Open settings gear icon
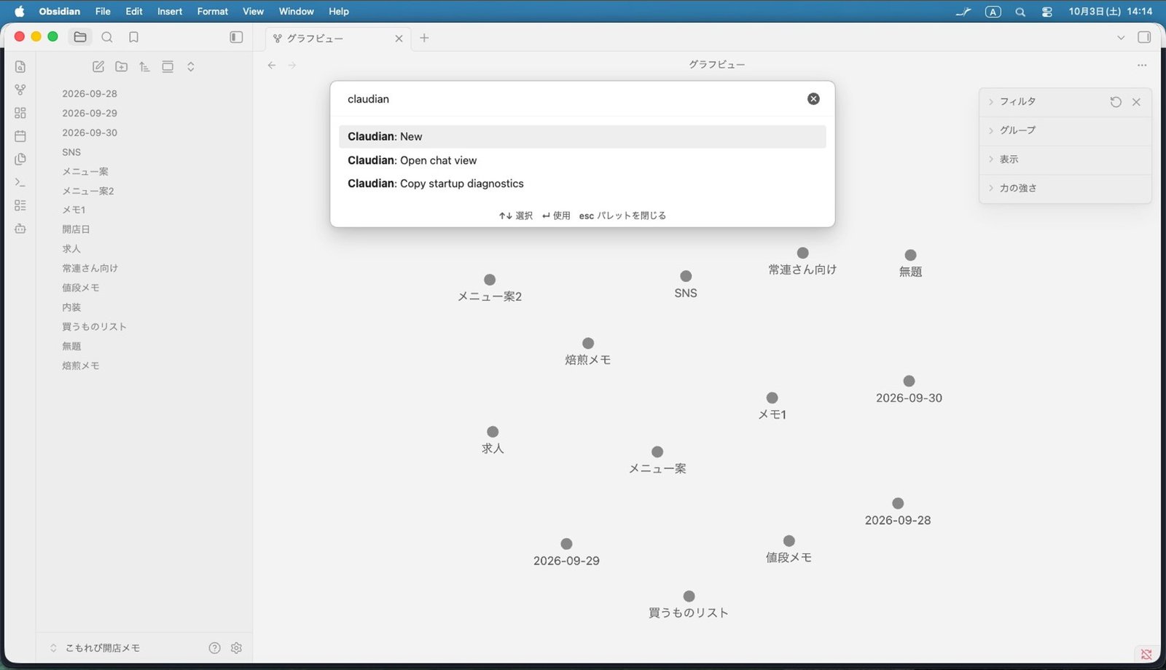The height and width of the screenshot is (670, 1166). [236, 648]
